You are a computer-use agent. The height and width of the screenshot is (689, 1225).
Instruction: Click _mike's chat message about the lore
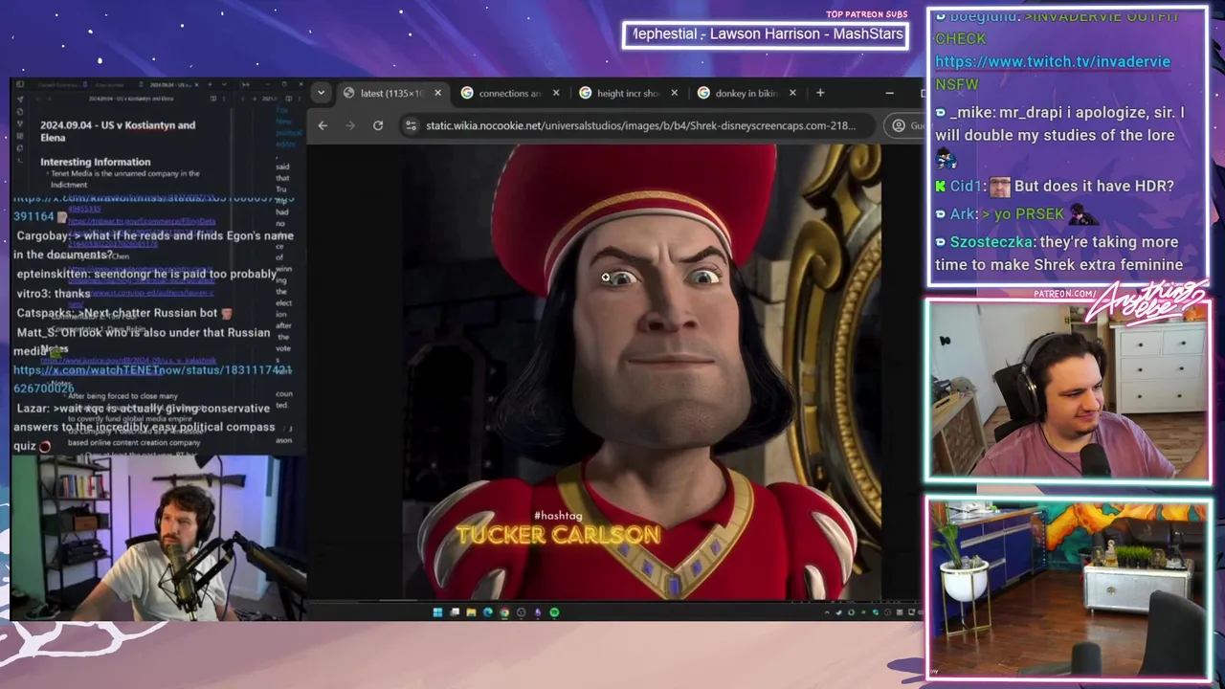tap(1059, 135)
